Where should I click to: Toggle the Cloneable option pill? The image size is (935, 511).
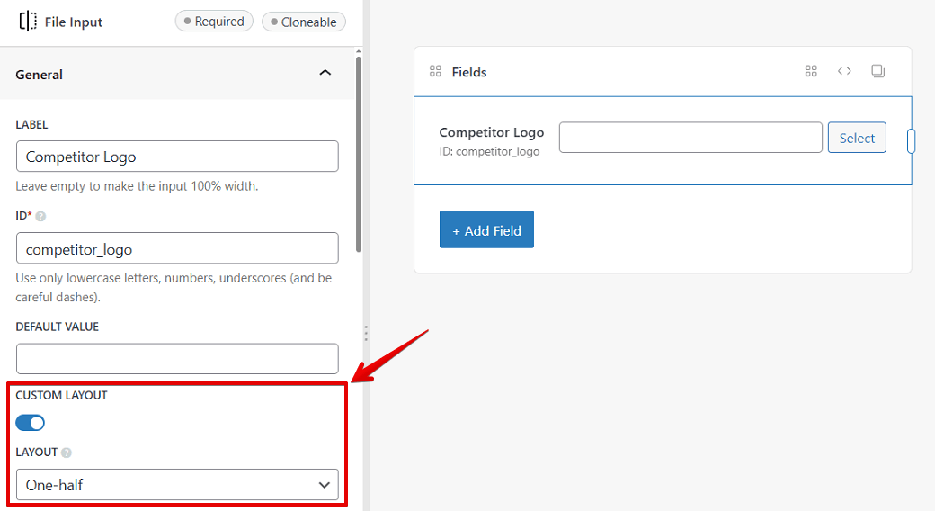coord(303,22)
